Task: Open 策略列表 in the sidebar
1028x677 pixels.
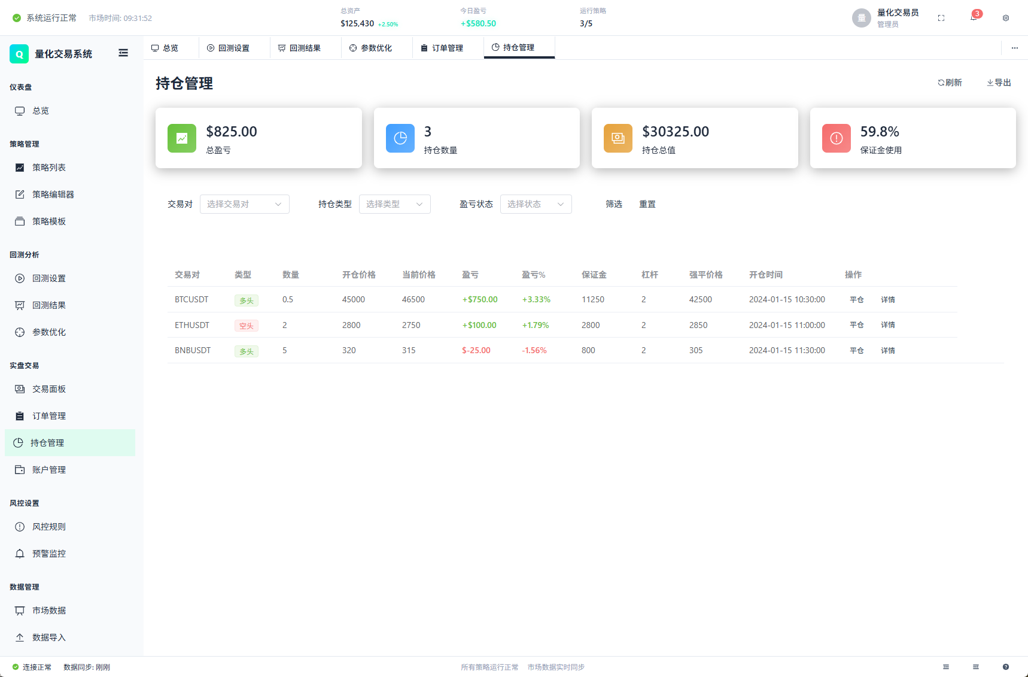Action: 70,168
